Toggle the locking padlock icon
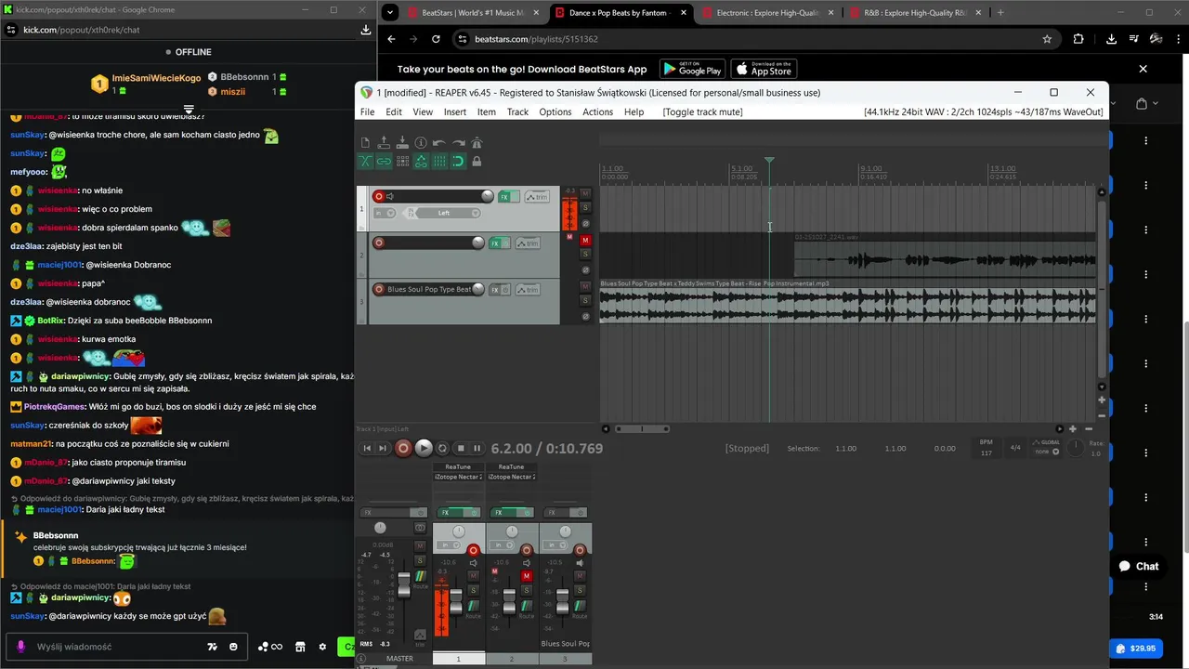 click(x=477, y=161)
